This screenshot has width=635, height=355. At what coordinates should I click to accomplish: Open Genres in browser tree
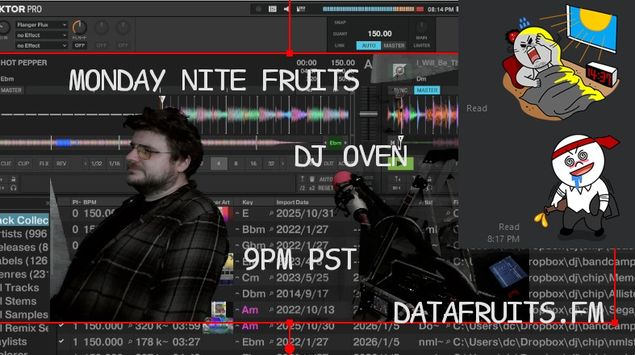click(x=24, y=274)
